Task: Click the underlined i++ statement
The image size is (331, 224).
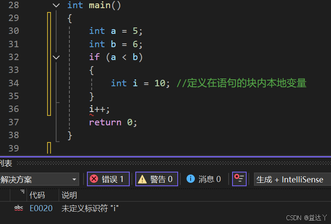Action: (x=99, y=109)
